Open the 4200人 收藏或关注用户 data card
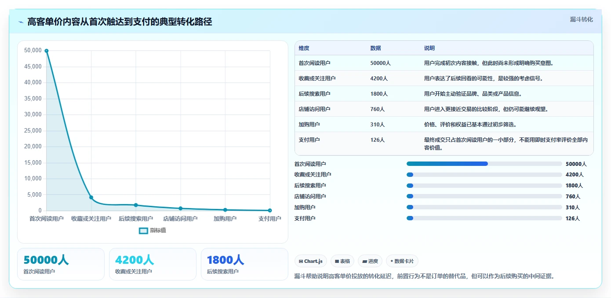Image resolution: width=611 pixels, height=298 pixels. (153, 264)
